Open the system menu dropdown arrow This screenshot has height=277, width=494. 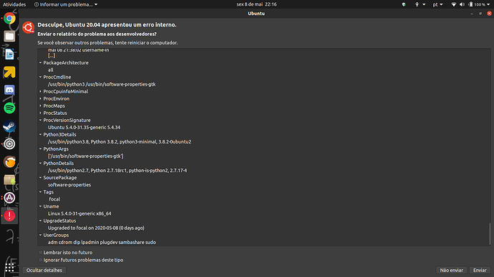click(x=489, y=4)
